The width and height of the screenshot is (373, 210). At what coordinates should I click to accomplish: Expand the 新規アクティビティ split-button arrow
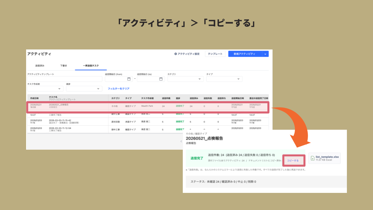pyautogui.click(x=265, y=54)
